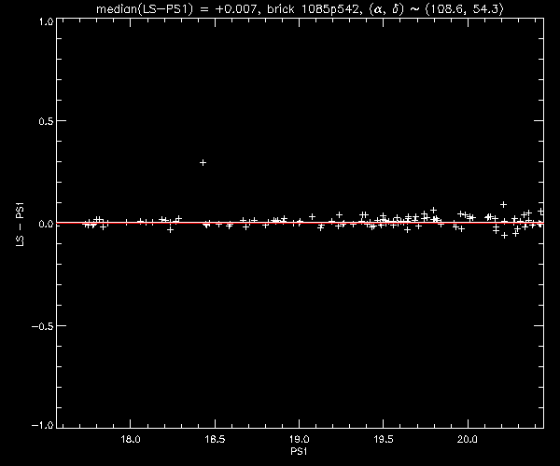Click the isolated outlier plus marker near 0.3
This screenshot has width=560, height=466.
tap(203, 162)
